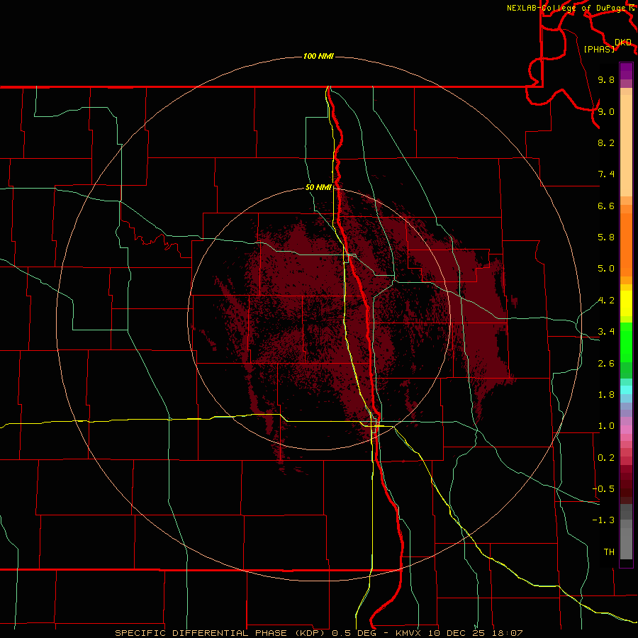The image size is (638, 638).
Task: Click the '100 NMI' range ring label
Action: coord(318,56)
